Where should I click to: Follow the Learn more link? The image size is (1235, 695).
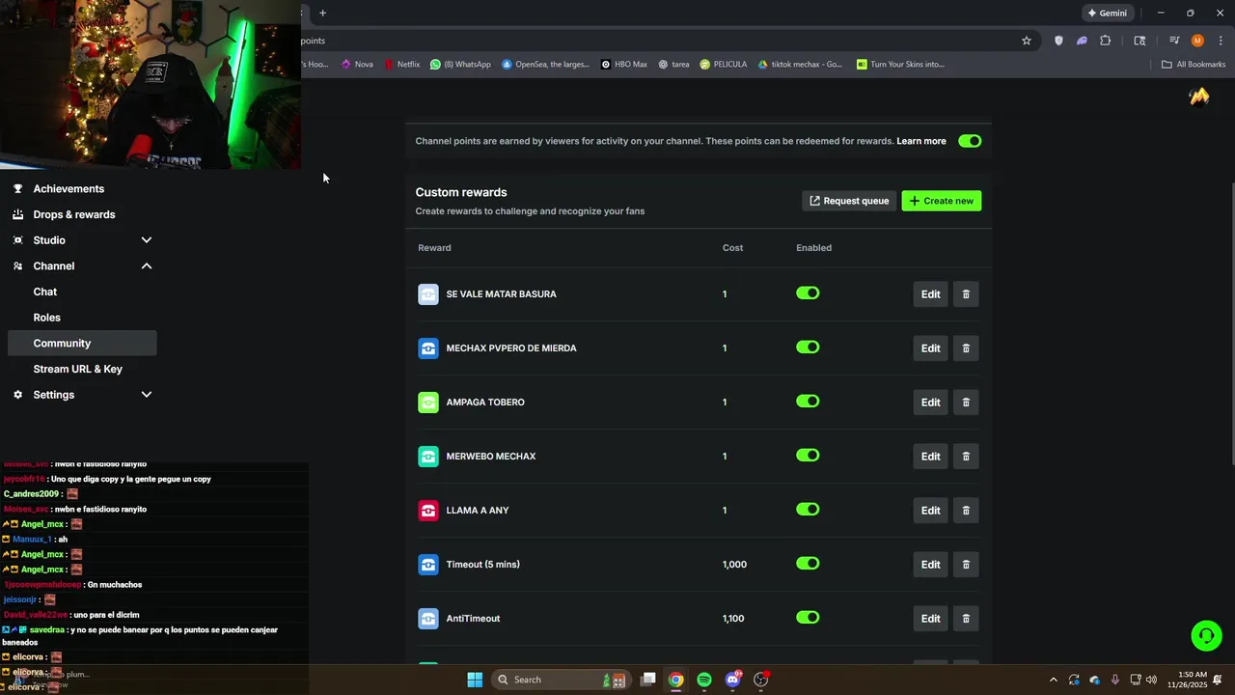point(921,141)
